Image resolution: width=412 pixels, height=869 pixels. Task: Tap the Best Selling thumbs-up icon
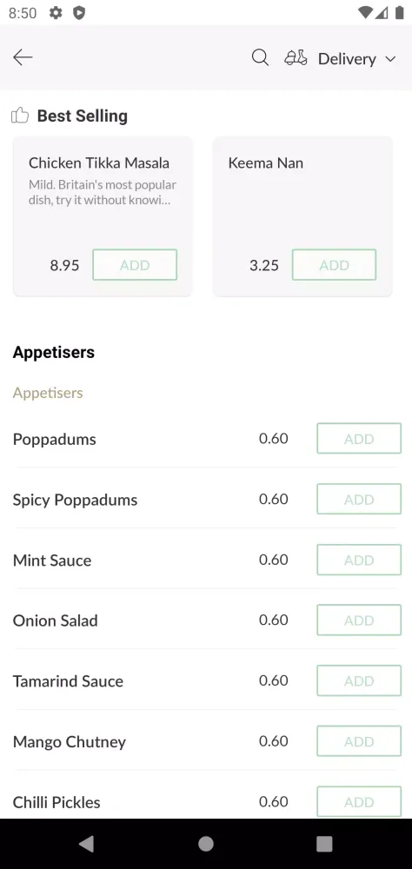[x=20, y=116]
